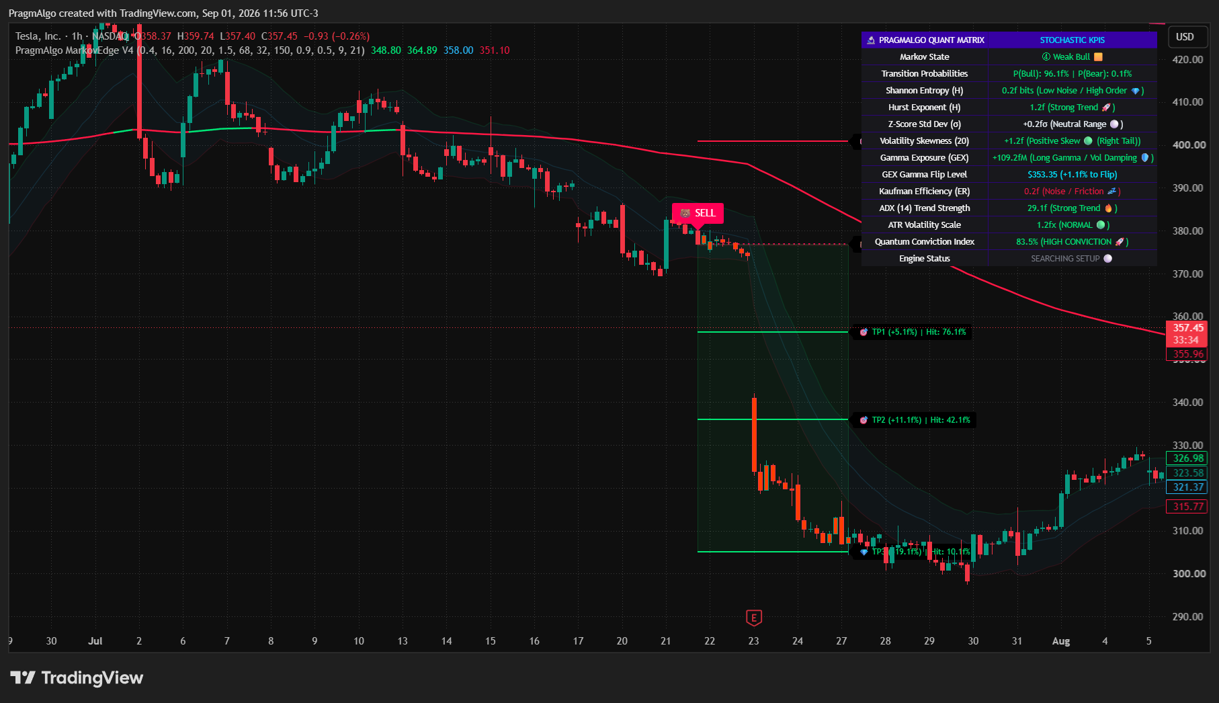The image size is (1219, 703).
Task: Click the Kaufman Efficiency (ER) label
Action: (x=925, y=192)
